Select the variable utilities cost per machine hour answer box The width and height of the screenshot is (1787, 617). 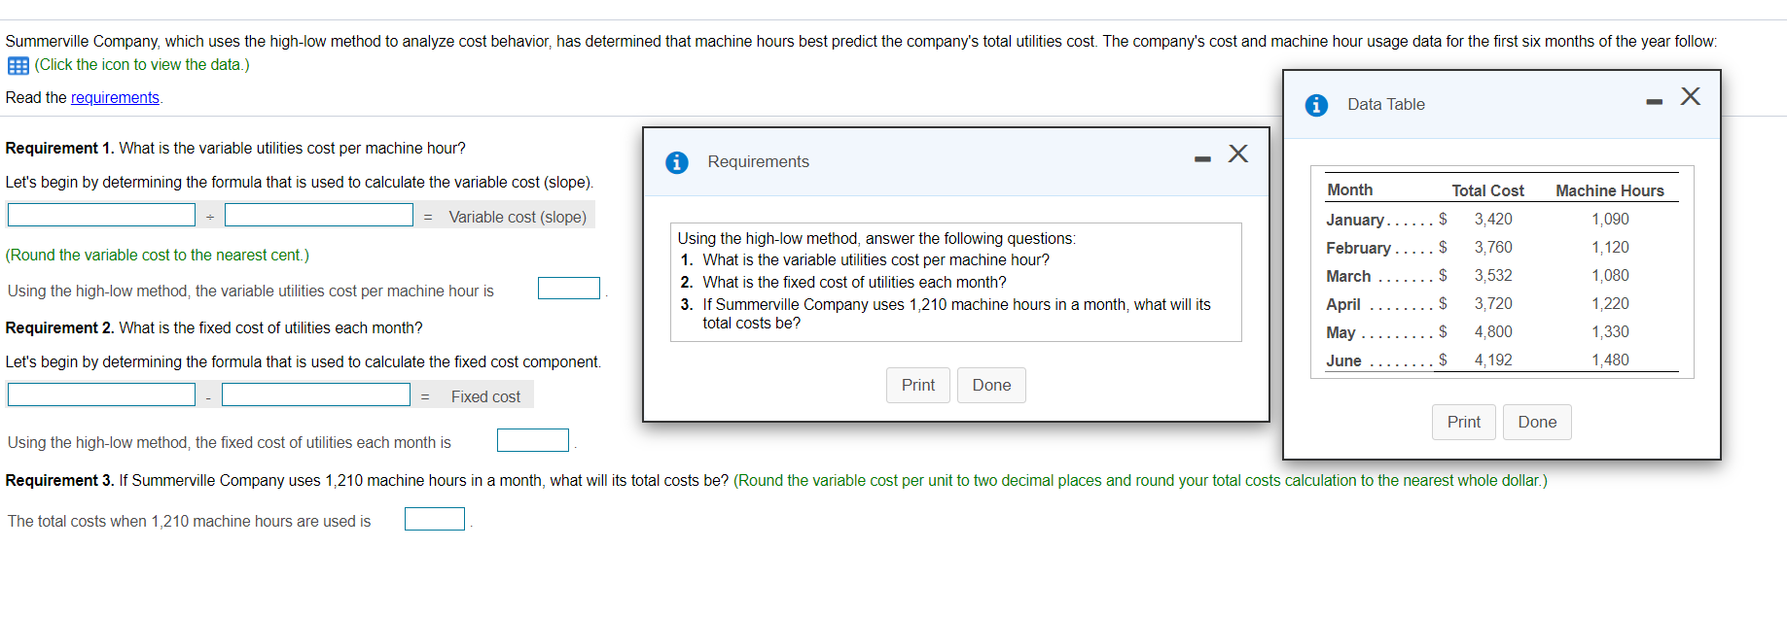[x=569, y=289]
